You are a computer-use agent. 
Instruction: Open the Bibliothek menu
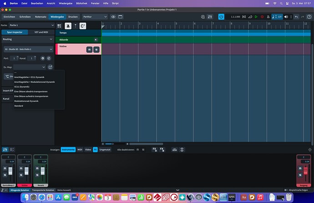click(x=82, y=3)
